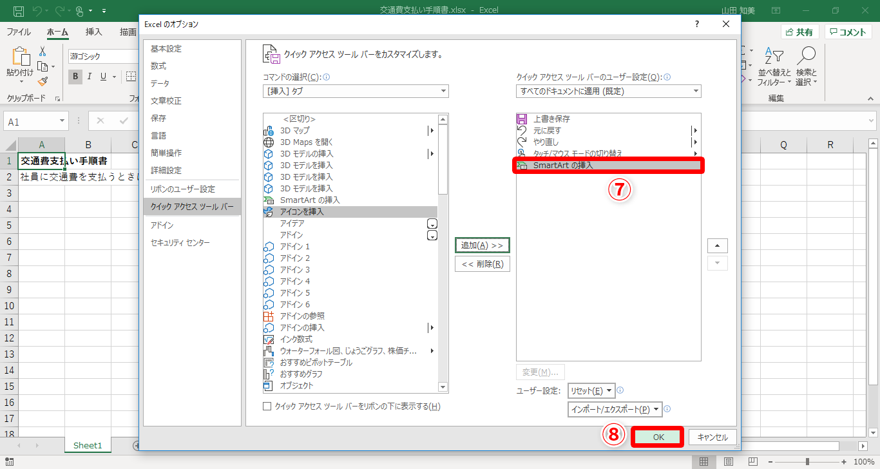
Task: Switch to Page Break Preview in status bar
Action: 752,461
